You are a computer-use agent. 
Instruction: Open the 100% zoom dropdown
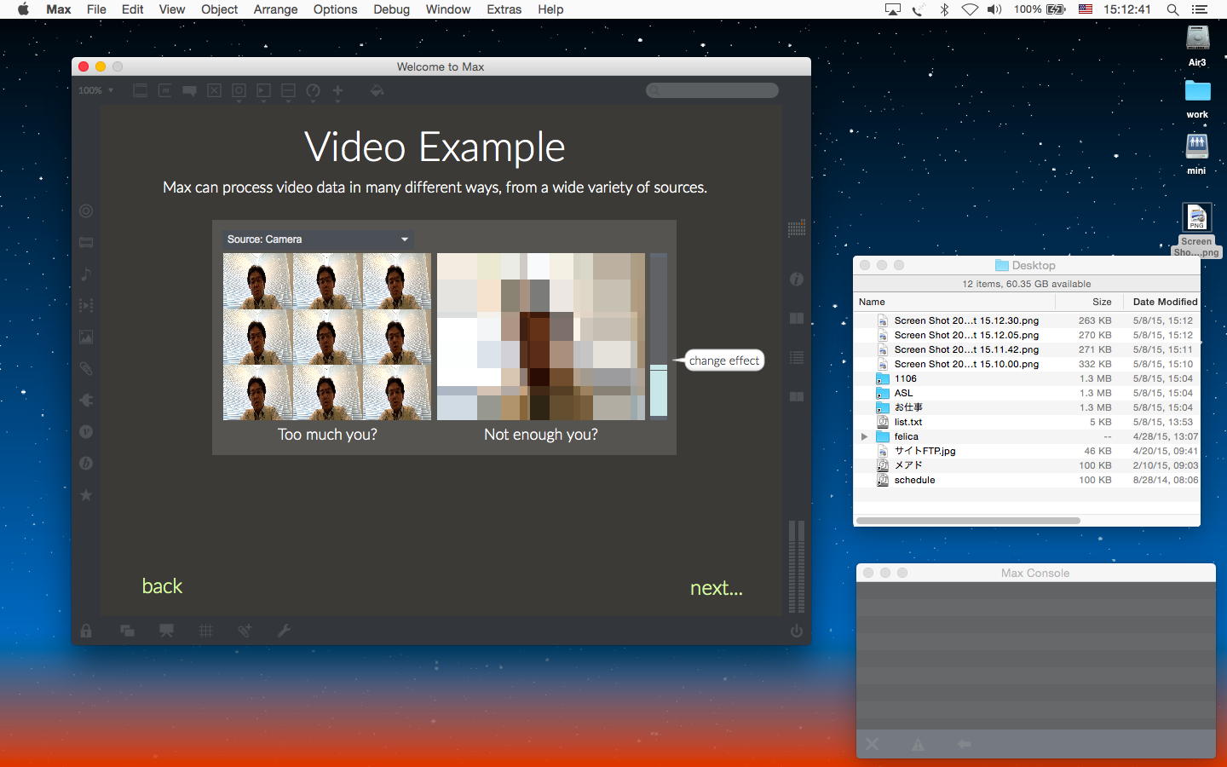click(x=95, y=90)
